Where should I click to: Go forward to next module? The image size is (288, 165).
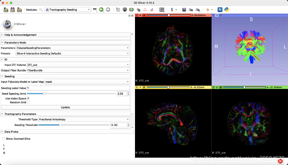click(x=108, y=10)
